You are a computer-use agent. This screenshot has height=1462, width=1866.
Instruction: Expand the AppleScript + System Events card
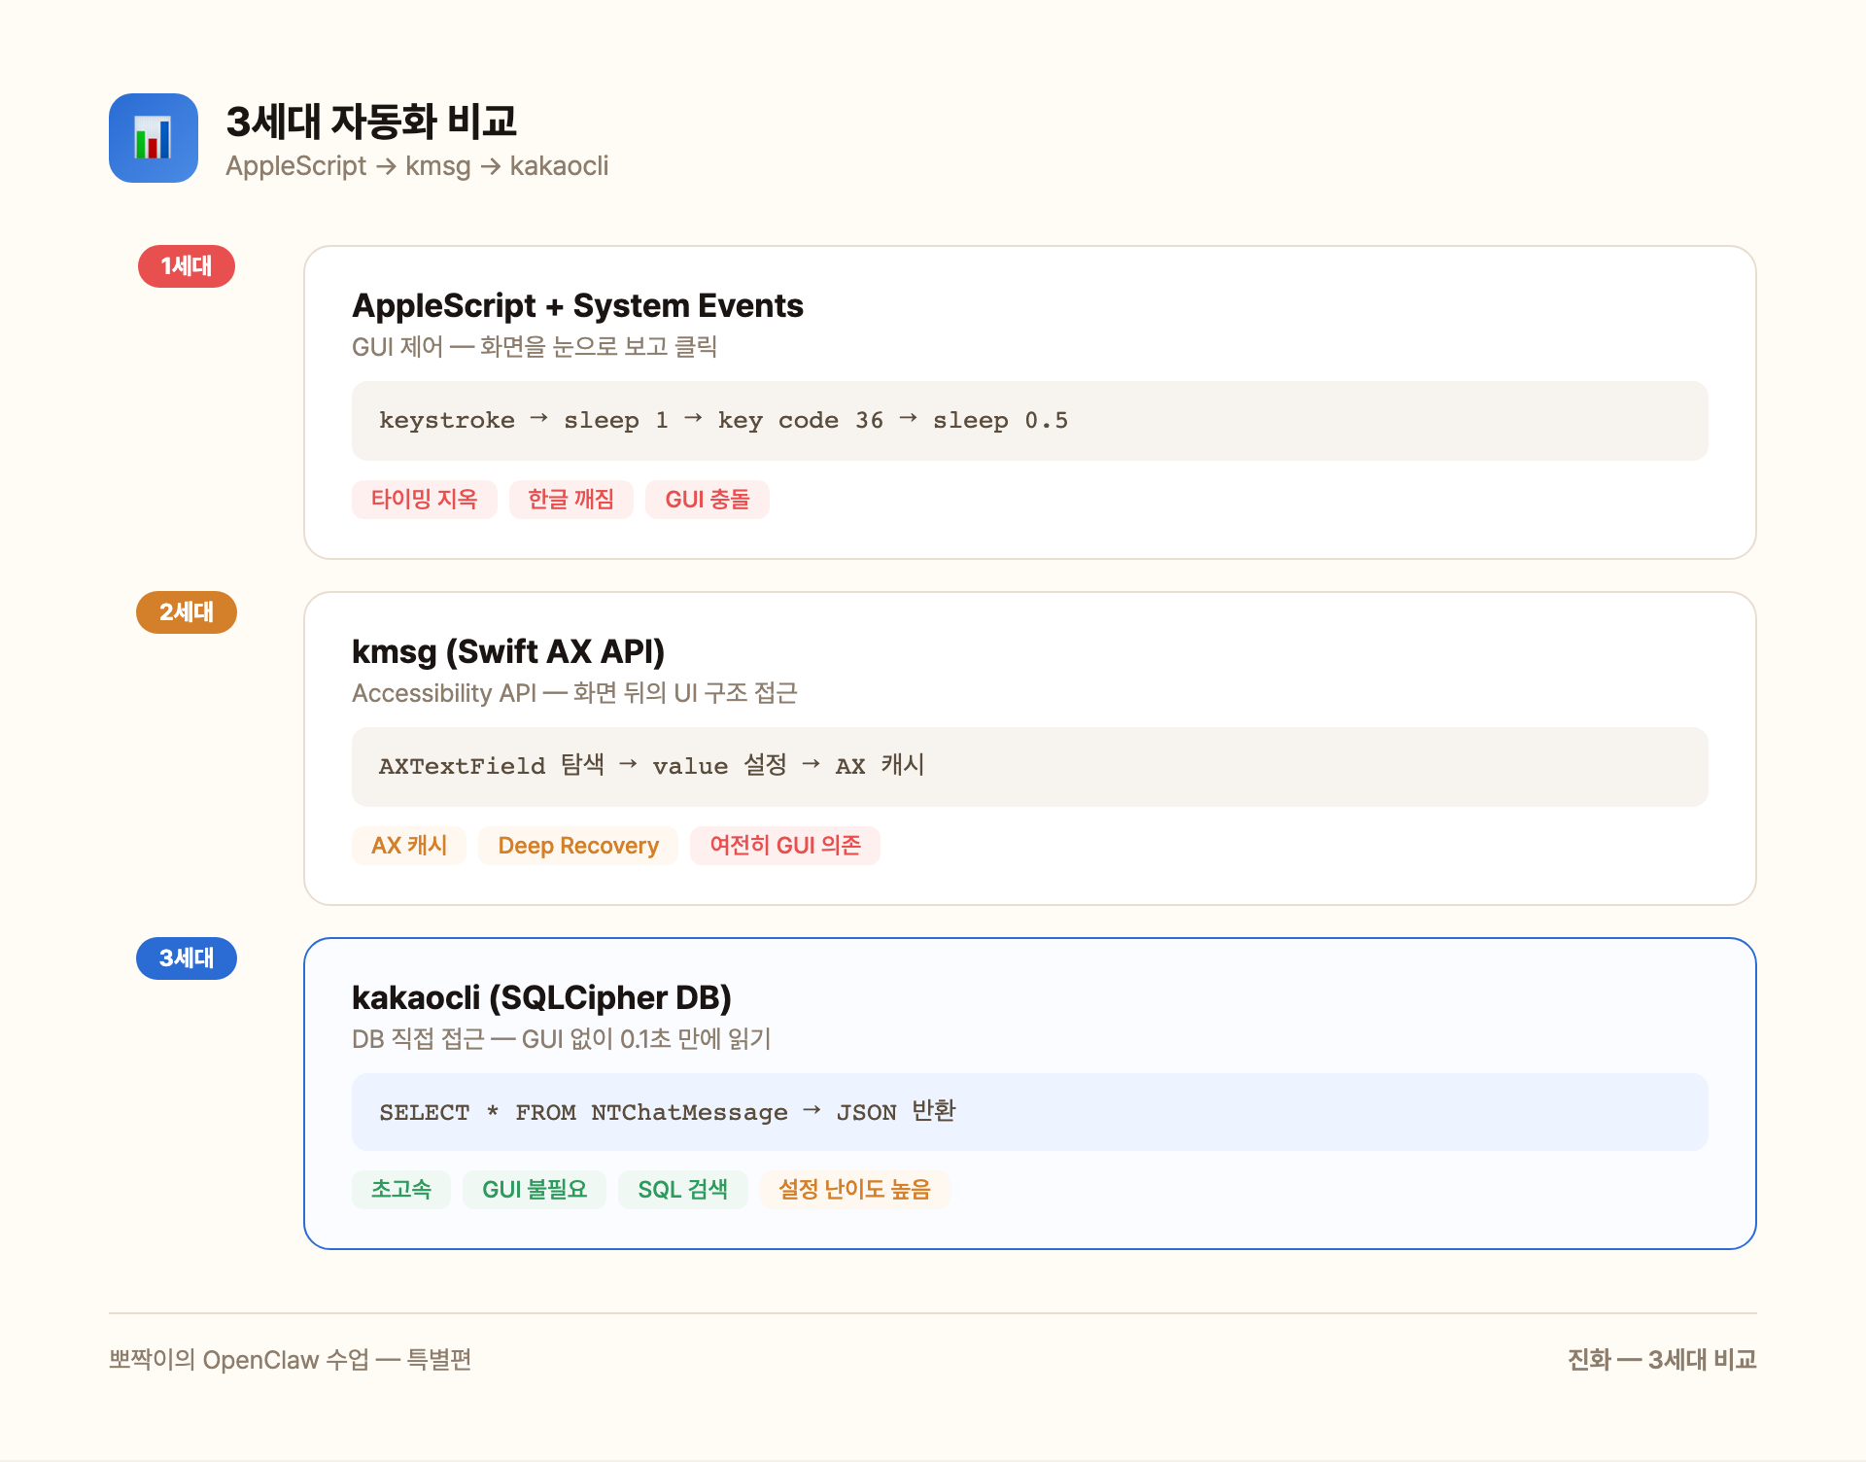coord(577,304)
